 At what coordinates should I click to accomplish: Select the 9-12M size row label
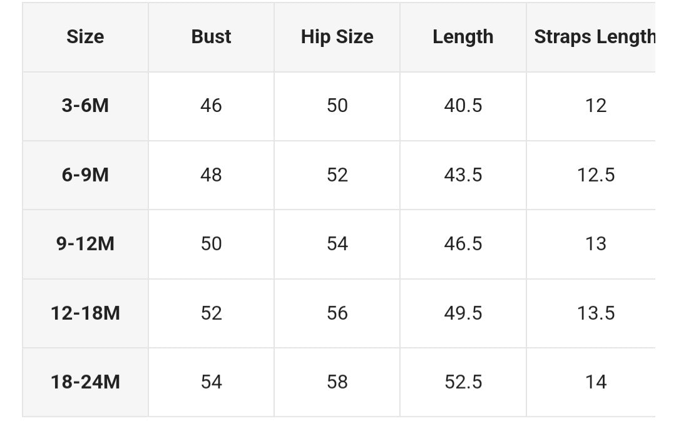coord(85,243)
